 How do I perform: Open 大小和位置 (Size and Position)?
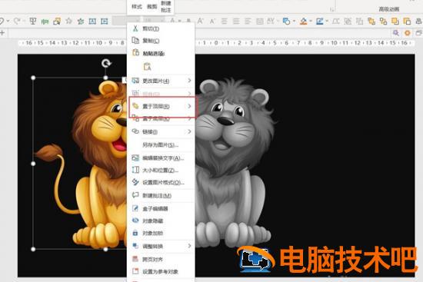click(x=161, y=170)
